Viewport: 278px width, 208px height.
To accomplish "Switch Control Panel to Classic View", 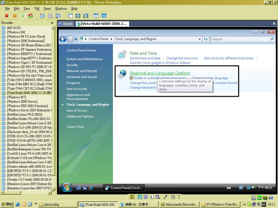I will pos(75,127).
